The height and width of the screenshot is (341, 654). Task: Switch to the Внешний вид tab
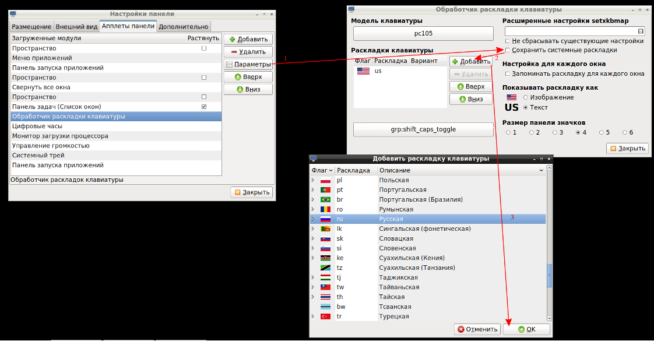[77, 27]
